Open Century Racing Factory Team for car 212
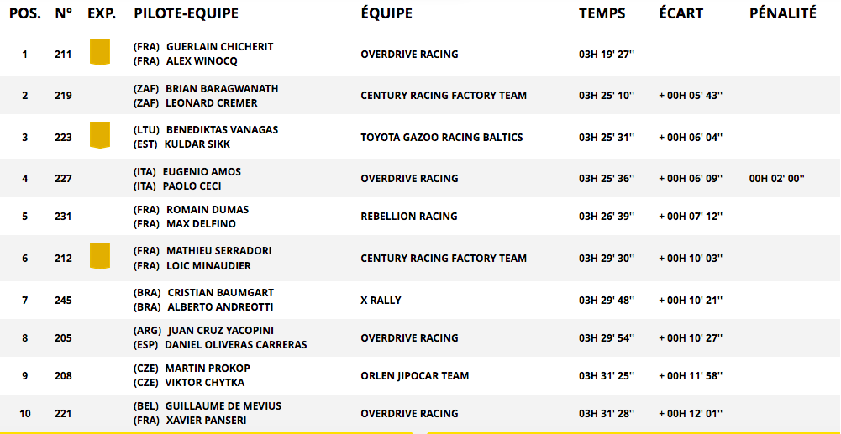Viewport: 841px width, 434px height. tap(444, 259)
